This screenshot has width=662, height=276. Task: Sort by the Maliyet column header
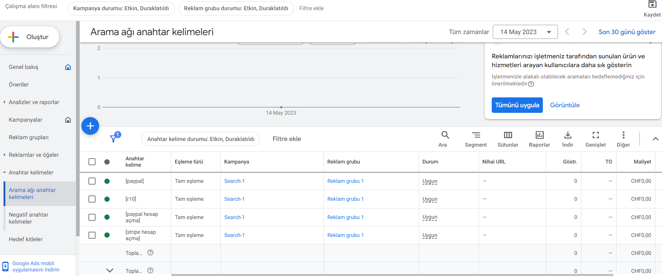642,162
